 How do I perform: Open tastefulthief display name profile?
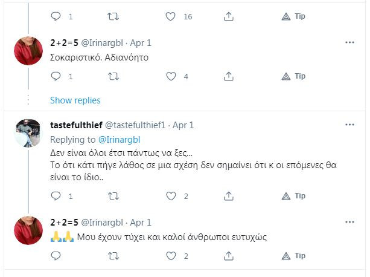[76, 125]
